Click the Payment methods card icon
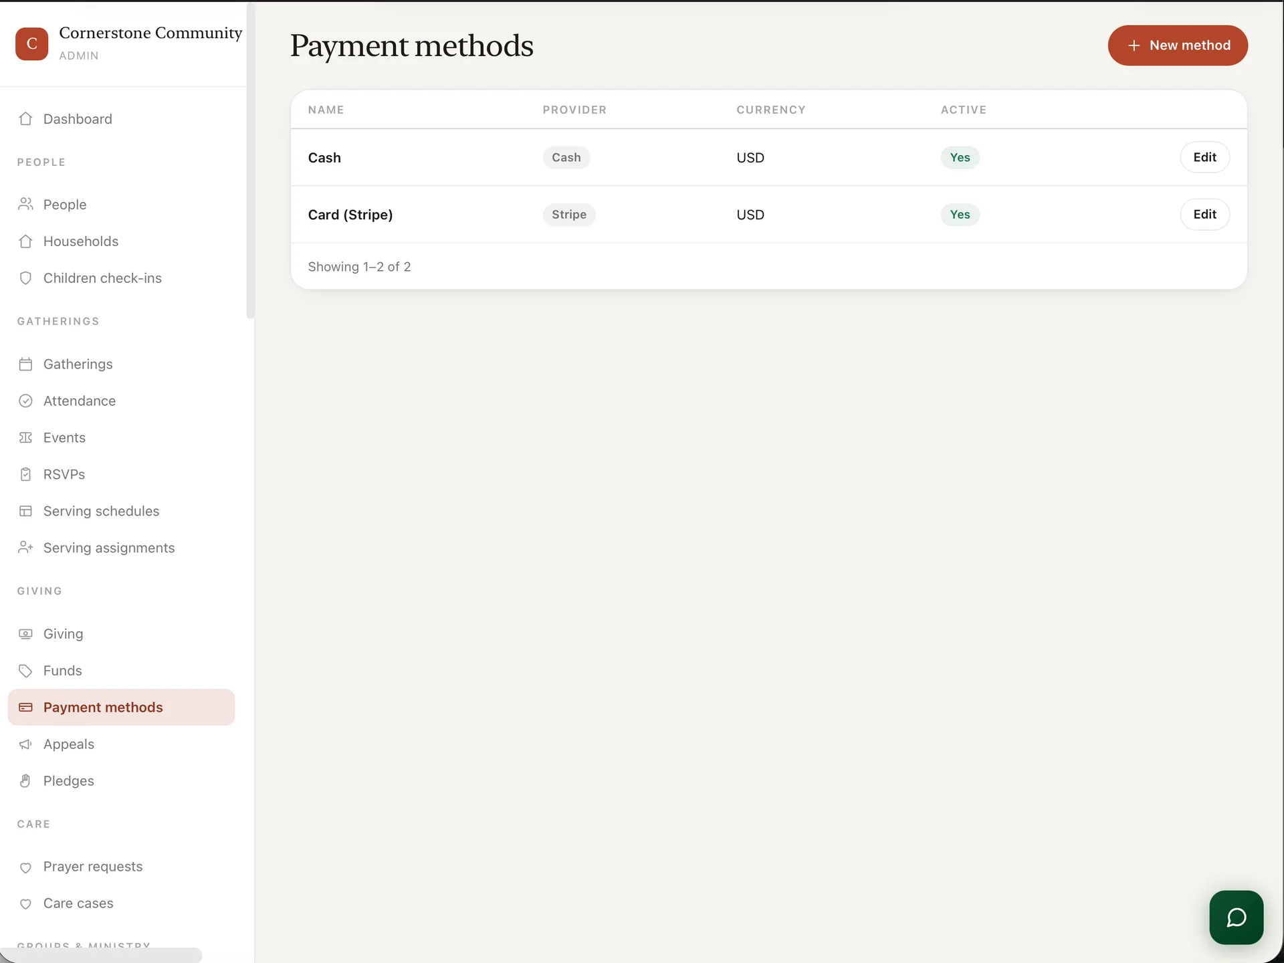Viewport: 1284px width, 963px height. tap(25, 707)
